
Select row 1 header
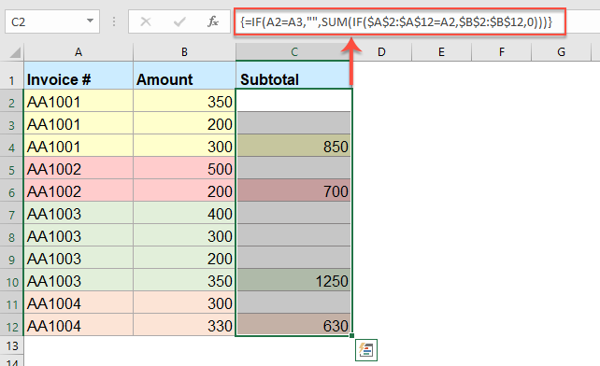pos(12,76)
